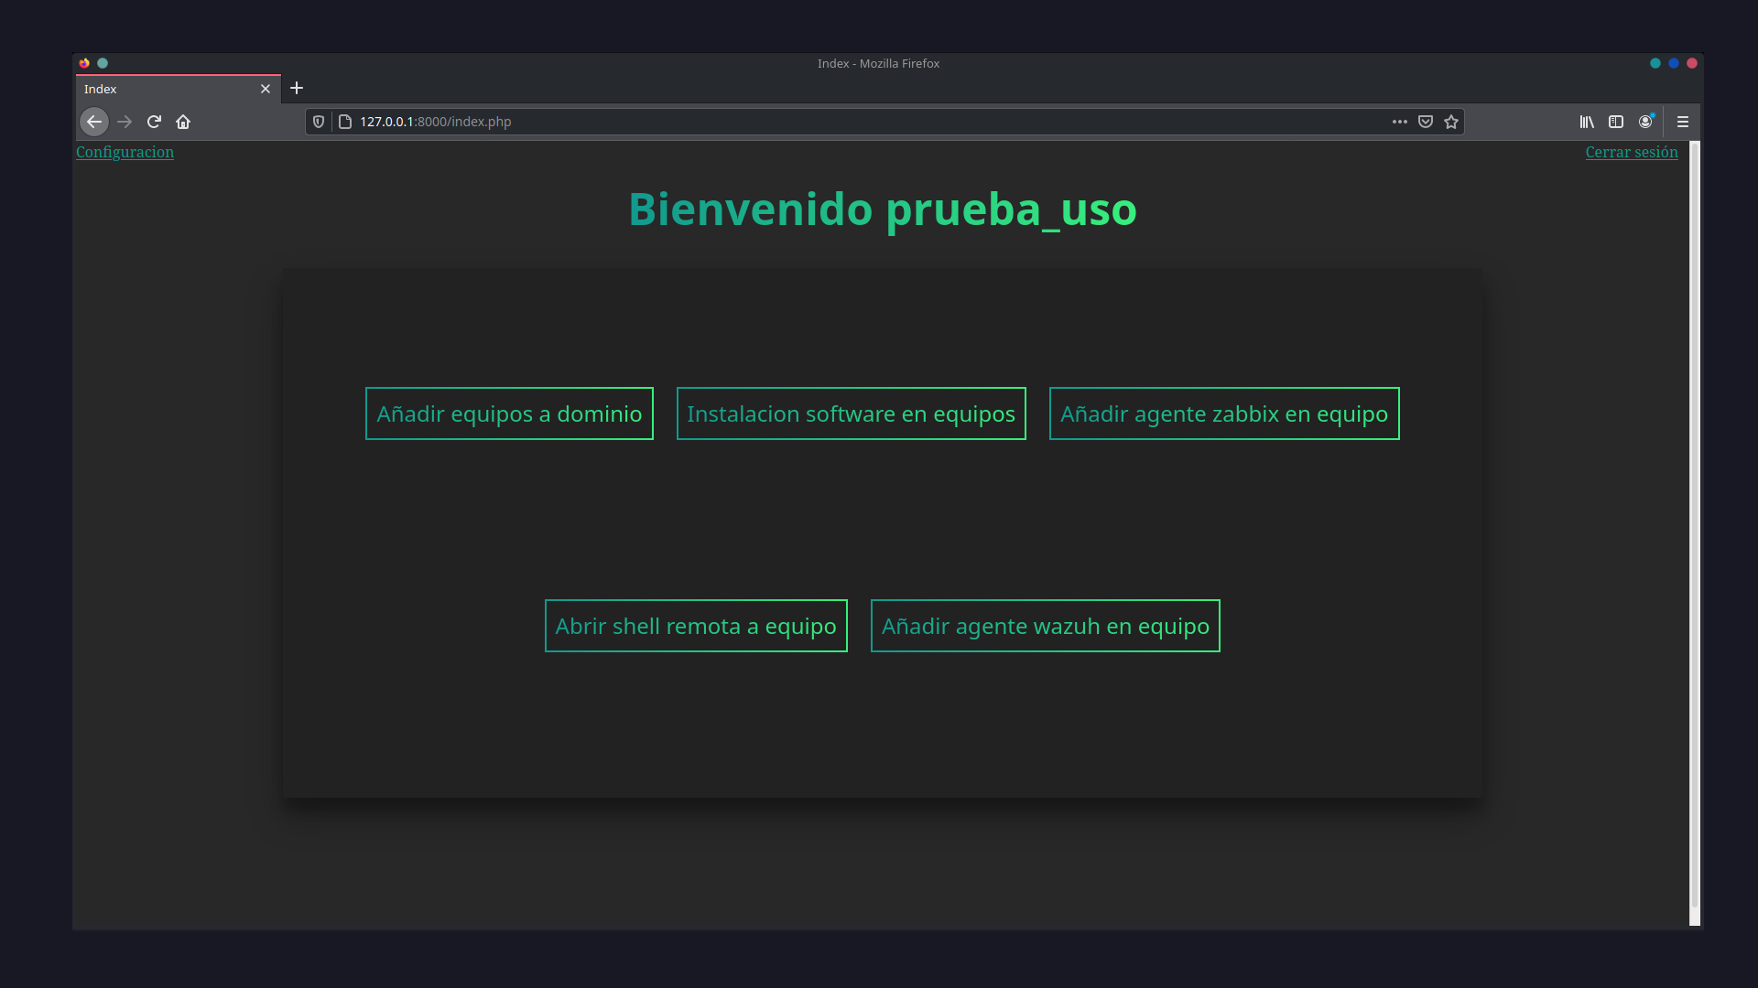Bookmark this page with the star

(x=1451, y=122)
